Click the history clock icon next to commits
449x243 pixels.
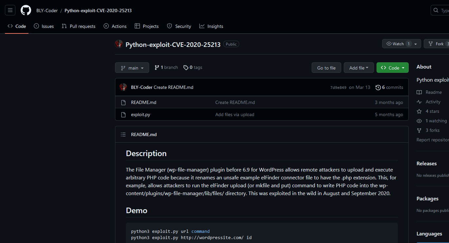(x=378, y=87)
